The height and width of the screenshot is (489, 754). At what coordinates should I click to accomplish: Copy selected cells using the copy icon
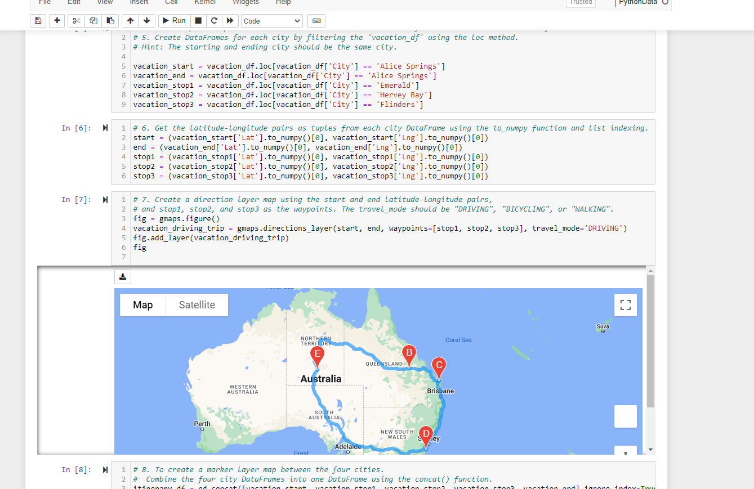pyautogui.click(x=93, y=21)
